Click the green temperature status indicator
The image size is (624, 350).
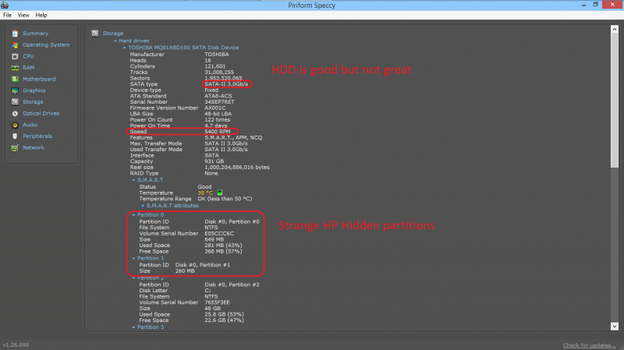220,193
